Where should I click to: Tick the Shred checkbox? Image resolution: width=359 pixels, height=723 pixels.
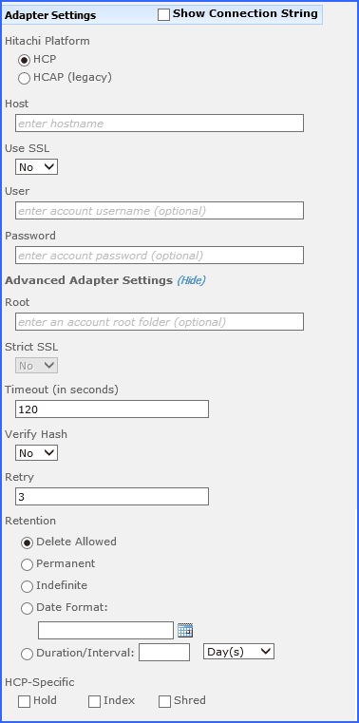click(x=164, y=701)
